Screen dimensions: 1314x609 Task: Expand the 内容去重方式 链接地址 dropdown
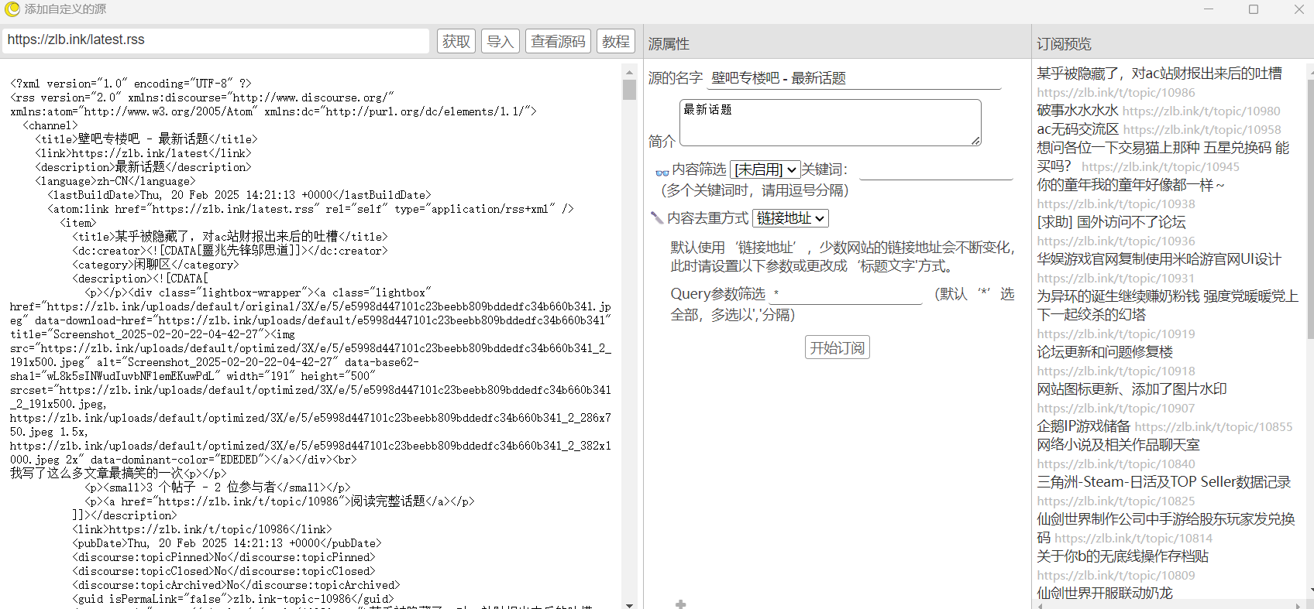790,218
